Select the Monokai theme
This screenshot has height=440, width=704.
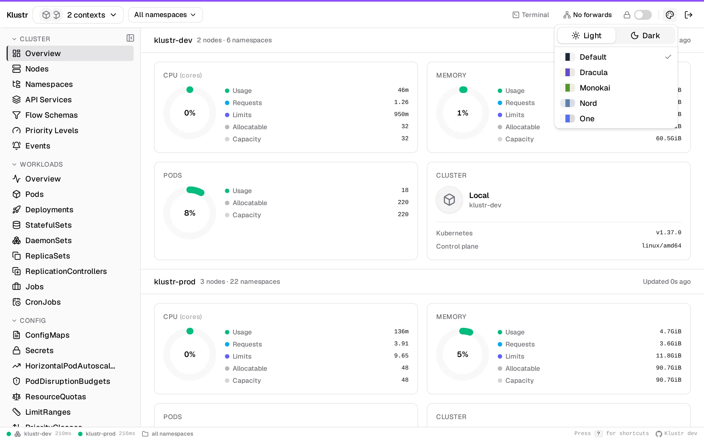click(x=615, y=88)
